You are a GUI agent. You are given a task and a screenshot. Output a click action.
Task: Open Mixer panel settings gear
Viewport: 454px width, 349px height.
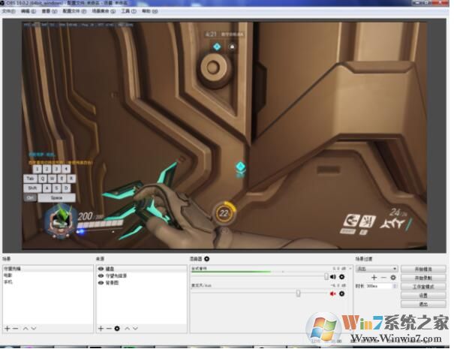pyautogui.click(x=206, y=258)
